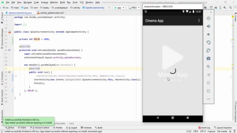The height and width of the screenshot is (133, 237).
Task: Open UTF-8 encoding selector in status bar
Action: point(203,132)
